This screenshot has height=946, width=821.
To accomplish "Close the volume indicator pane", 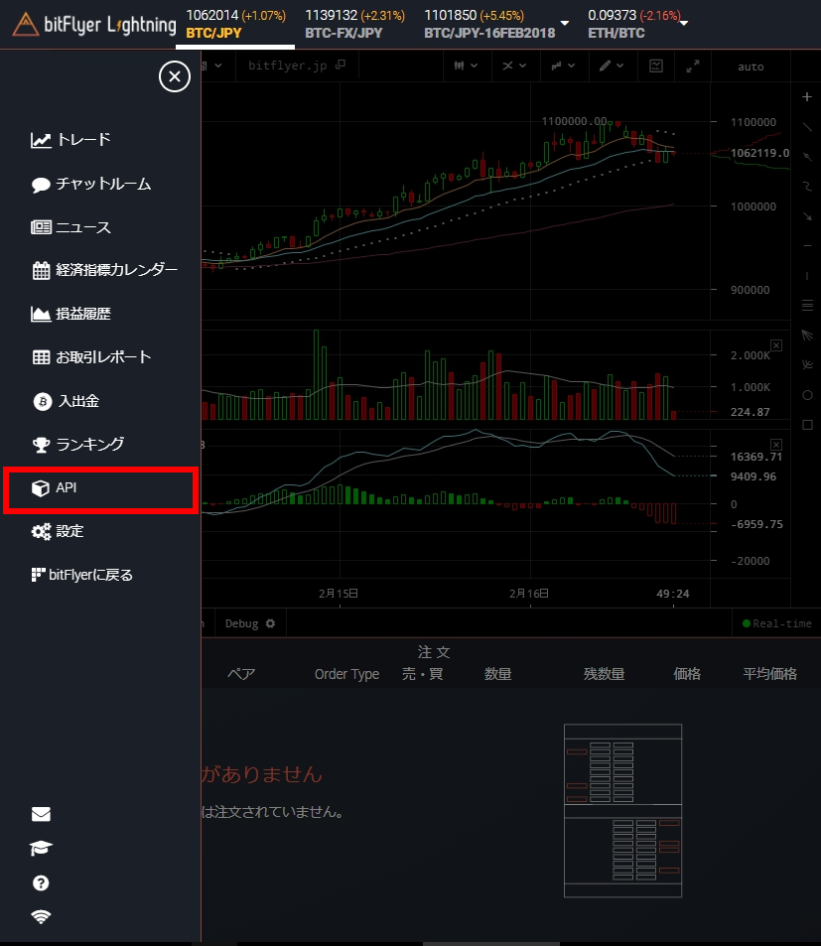I will [x=776, y=345].
